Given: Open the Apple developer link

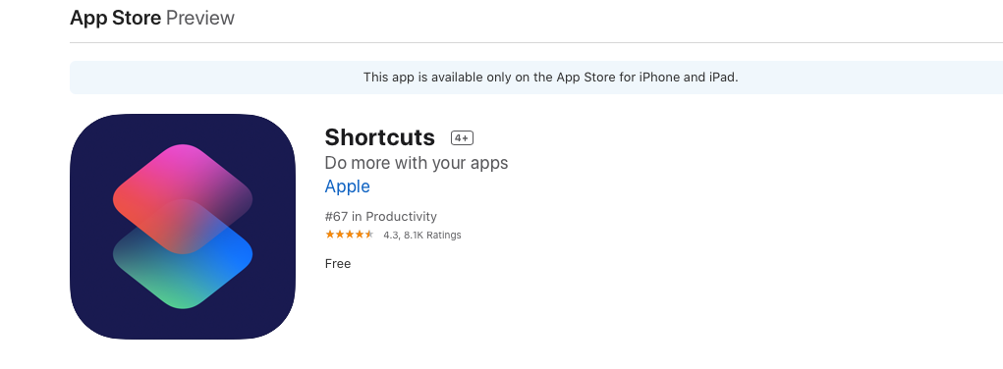Looking at the screenshot, I should [348, 186].
